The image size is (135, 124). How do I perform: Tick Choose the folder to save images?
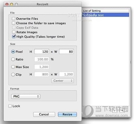pyautogui.click(x=14, y=23)
